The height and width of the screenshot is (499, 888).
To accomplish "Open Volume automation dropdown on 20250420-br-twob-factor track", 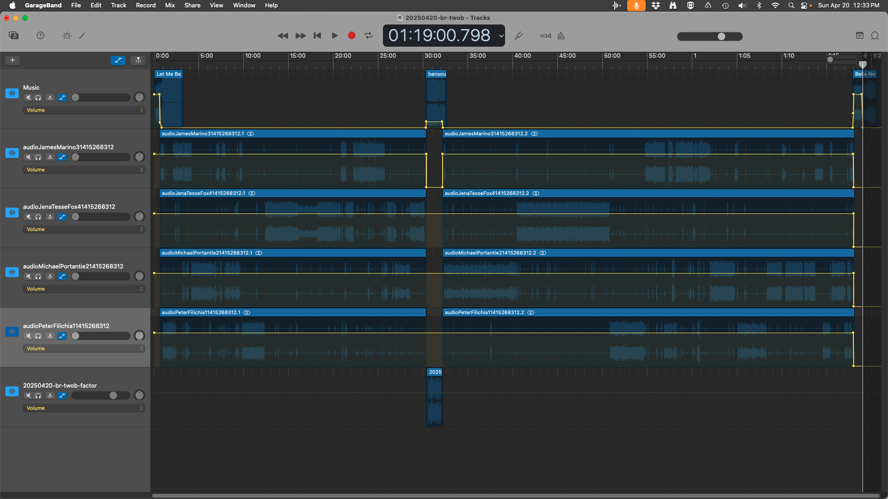I will (x=84, y=408).
